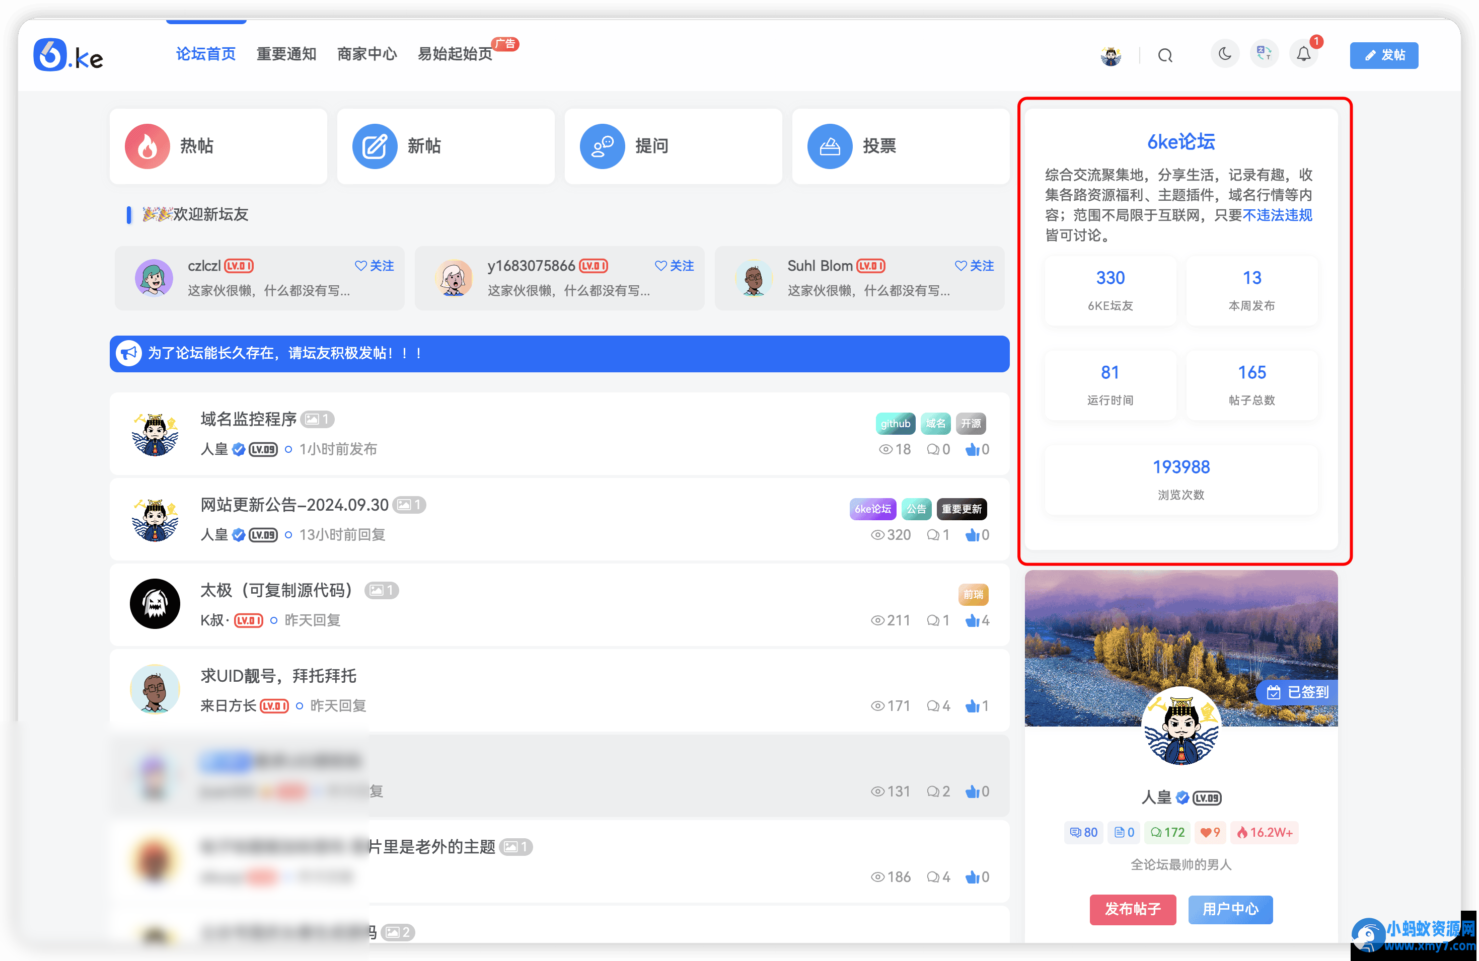Viewport: 1479px width, 961px height.
Task: Switch to the 商家中心 tab
Action: (x=366, y=55)
